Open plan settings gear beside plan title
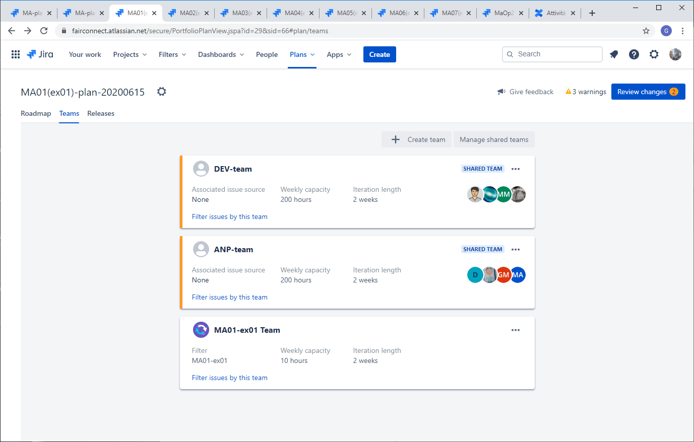694x442 pixels. (161, 92)
